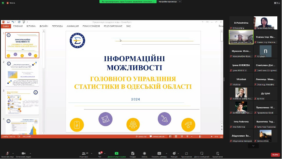Open the ФАЙЛ tab in PowerPoint
The width and height of the screenshot is (282, 159).
pyautogui.click(x=6, y=26)
